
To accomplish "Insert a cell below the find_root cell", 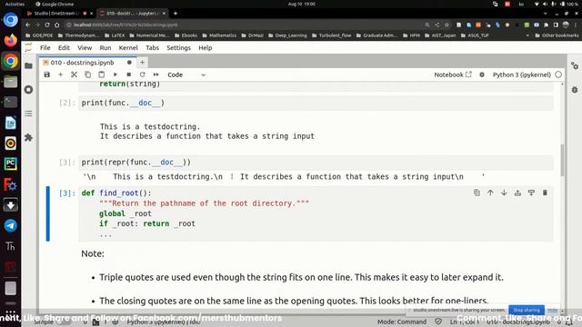I will pos(531,193).
